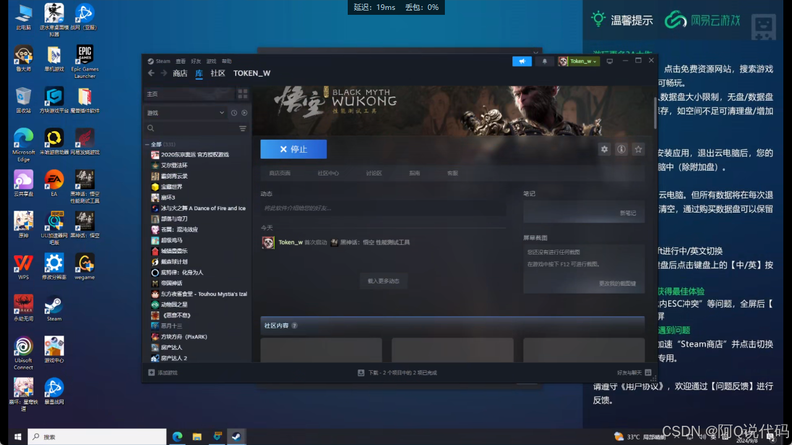
Task: Open Steam announcements megaphone icon
Action: (522, 61)
